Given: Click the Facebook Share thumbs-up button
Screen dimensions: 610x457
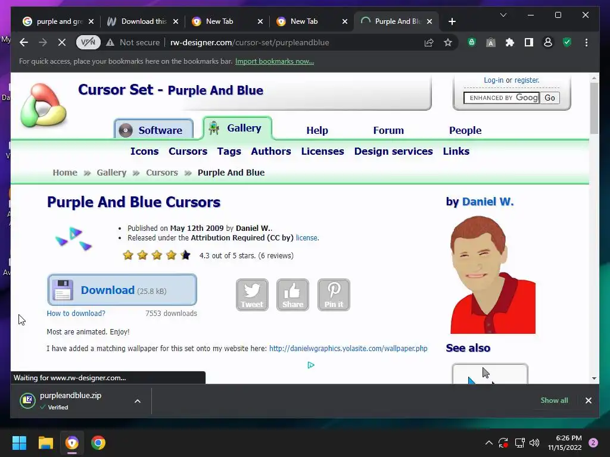Looking at the screenshot, I should click(x=292, y=295).
